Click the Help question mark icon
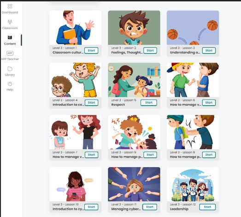Viewport: 241px width, 217px height. point(10,84)
